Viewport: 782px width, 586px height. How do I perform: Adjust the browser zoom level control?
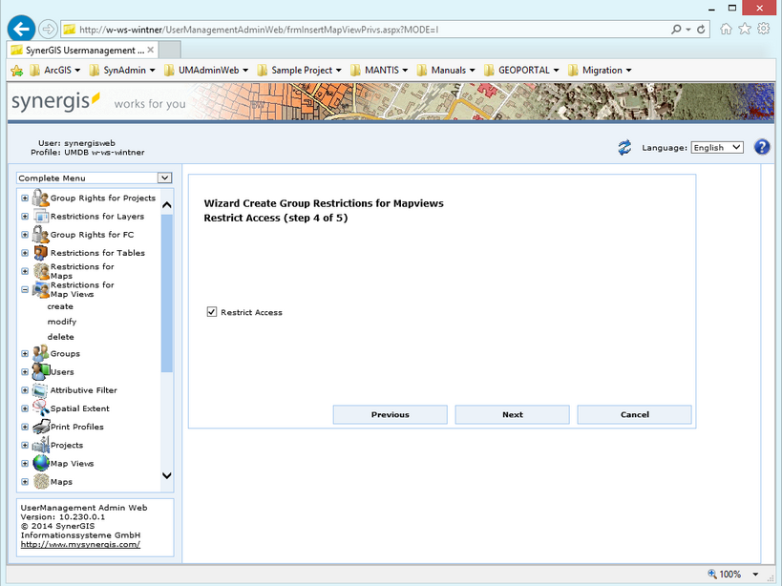click(x=731, y=574)
